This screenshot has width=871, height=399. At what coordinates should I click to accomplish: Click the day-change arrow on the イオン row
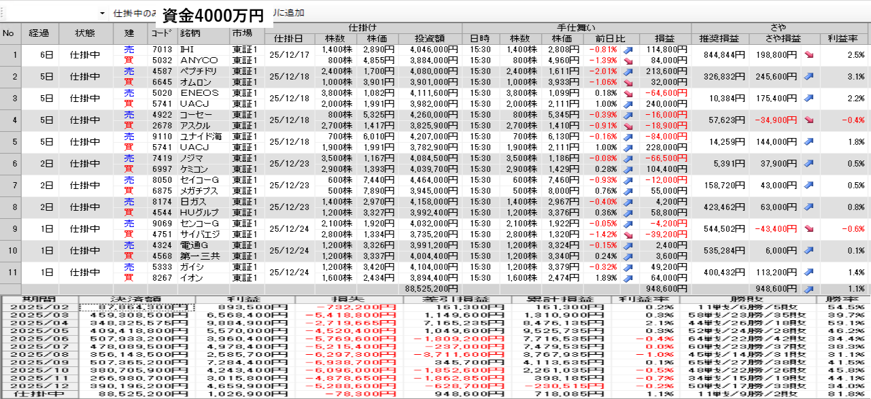tap(627, 278)
